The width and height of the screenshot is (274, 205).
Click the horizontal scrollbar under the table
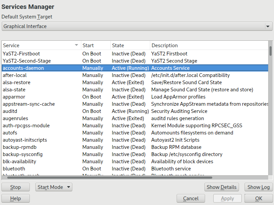[x=110, y=177]
